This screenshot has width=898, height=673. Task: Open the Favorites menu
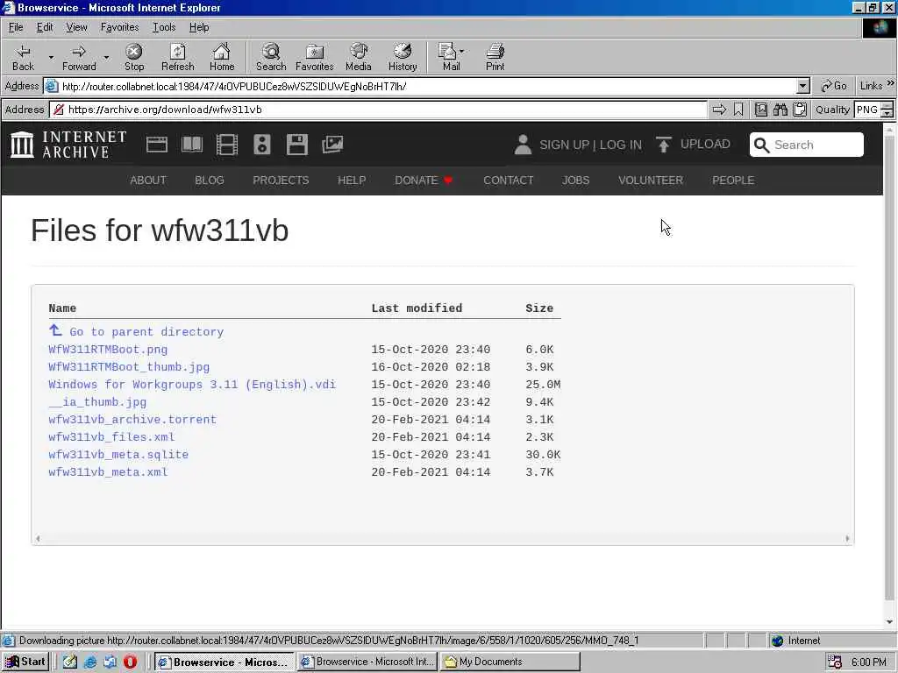point(119,27)
